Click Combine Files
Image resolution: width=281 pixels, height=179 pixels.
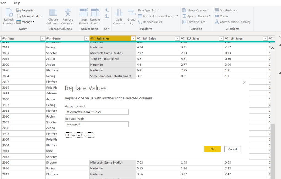pos(194,22)
